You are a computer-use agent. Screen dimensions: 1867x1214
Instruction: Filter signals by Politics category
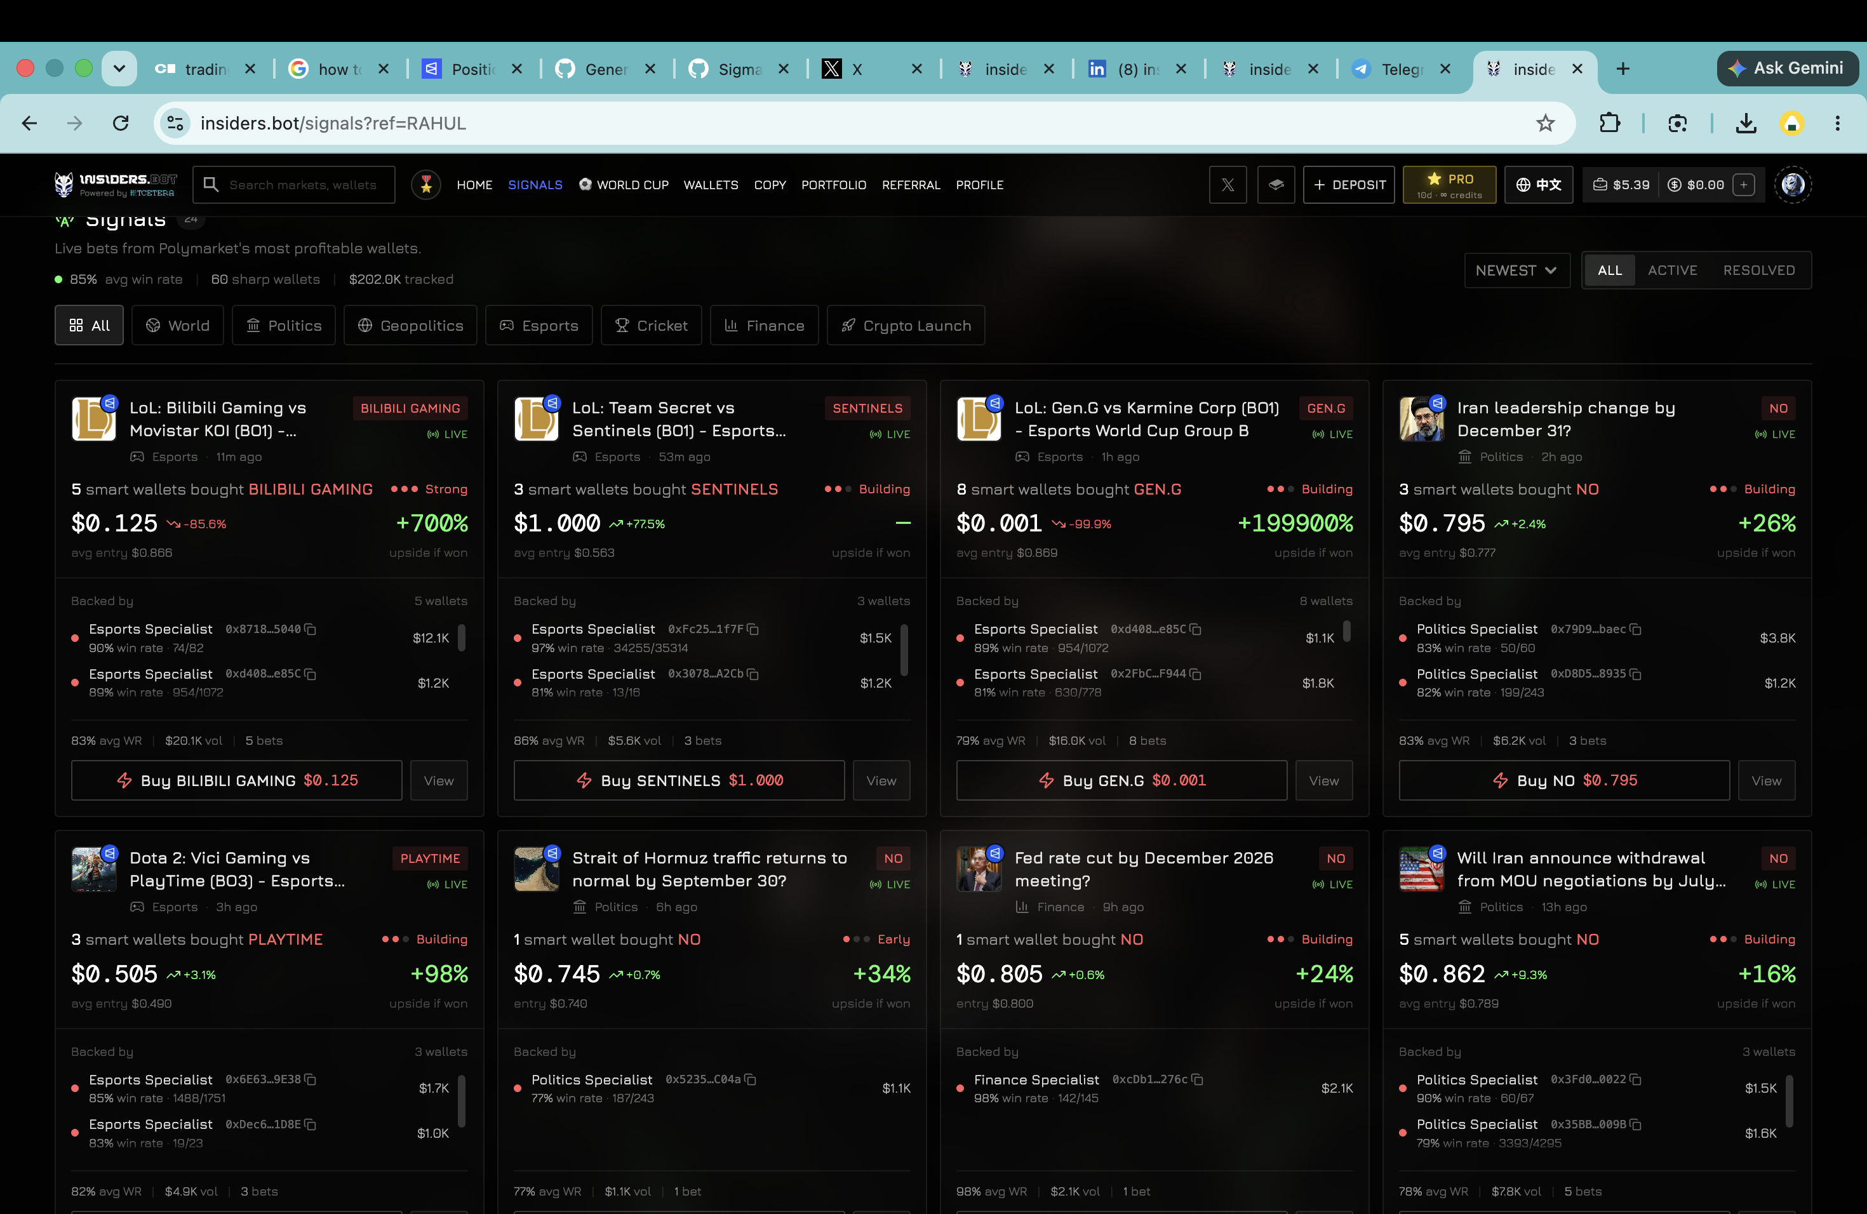(284, 326)
